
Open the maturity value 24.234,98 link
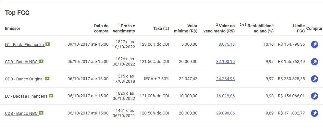pos(225,79)
